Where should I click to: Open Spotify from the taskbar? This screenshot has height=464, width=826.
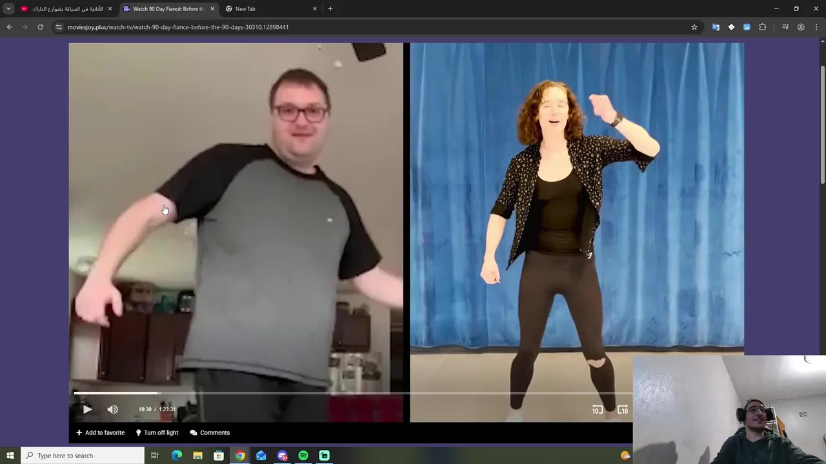tap(303, 456)
